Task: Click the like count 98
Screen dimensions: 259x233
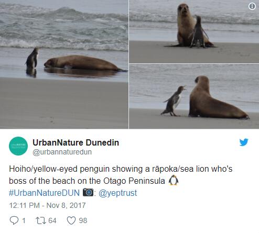Action: 83,220
